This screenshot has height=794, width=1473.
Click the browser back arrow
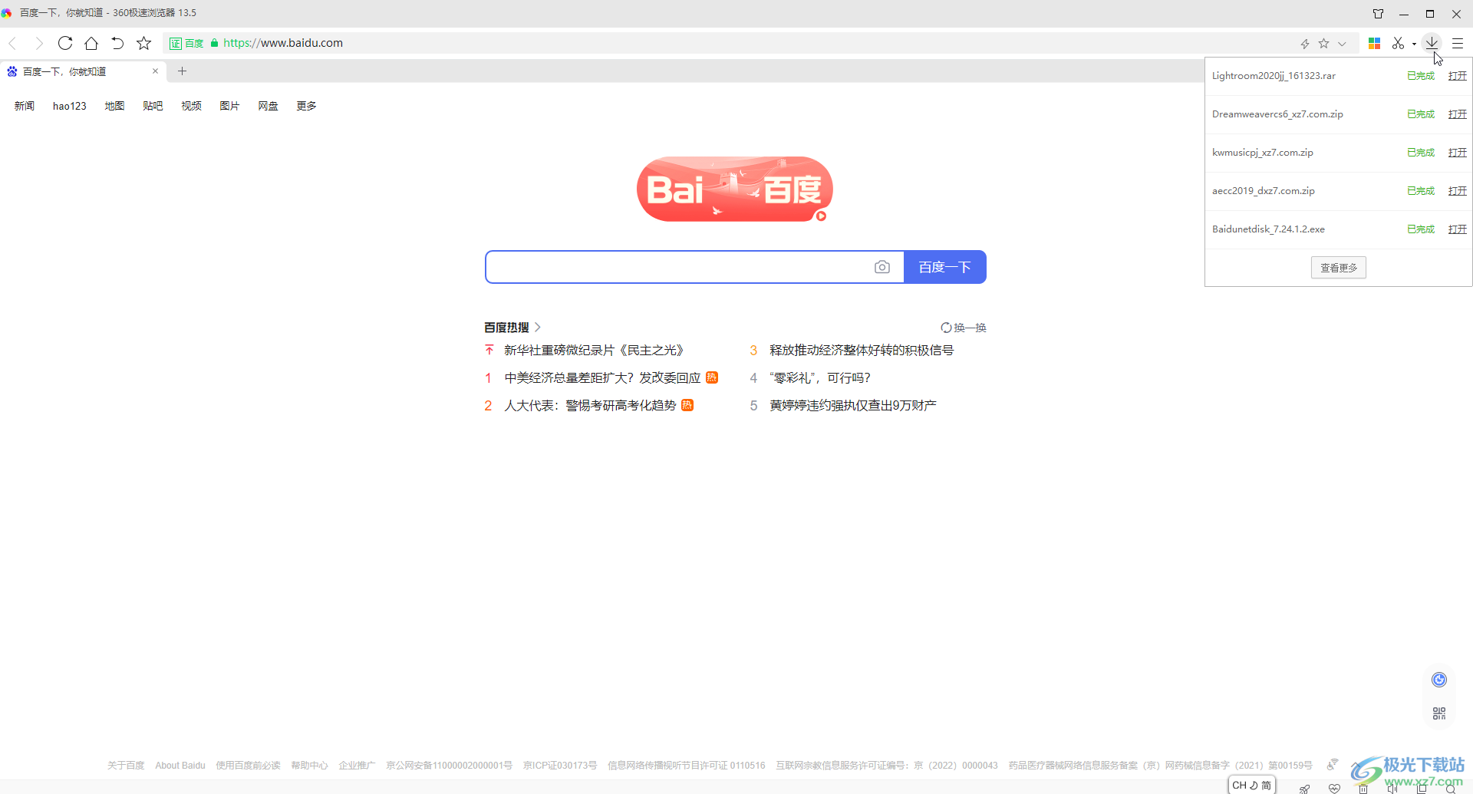tap(13, 43)
